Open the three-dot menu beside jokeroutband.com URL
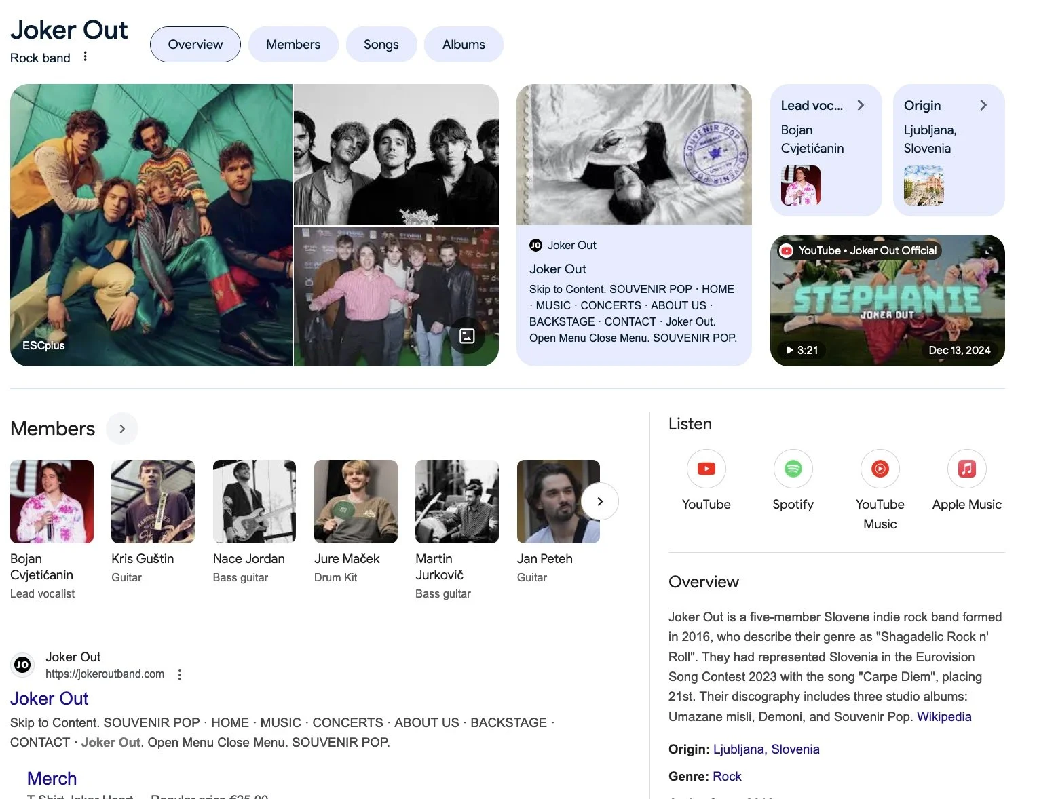The height and width of the screenshot is (799, 1037). [x=179, y=675]
